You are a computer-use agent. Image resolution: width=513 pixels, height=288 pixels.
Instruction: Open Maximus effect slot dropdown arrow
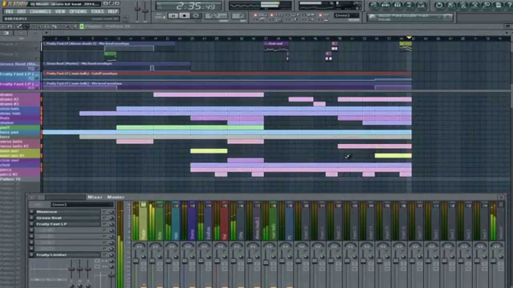tap(32, 212)
